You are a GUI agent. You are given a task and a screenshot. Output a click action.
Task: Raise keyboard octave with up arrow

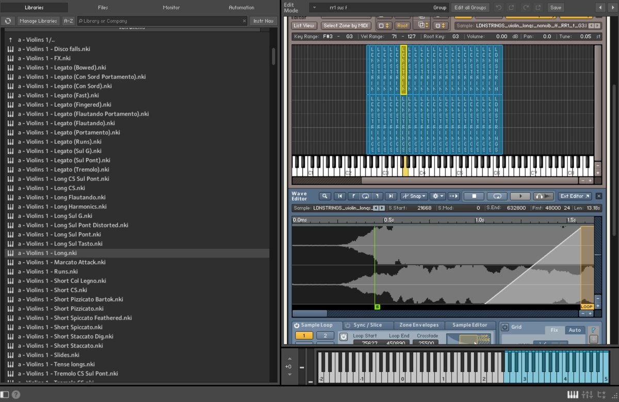pyautogui.click(x=289, y=359)
